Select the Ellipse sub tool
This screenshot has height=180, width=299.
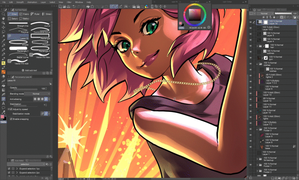coord(18,43)
